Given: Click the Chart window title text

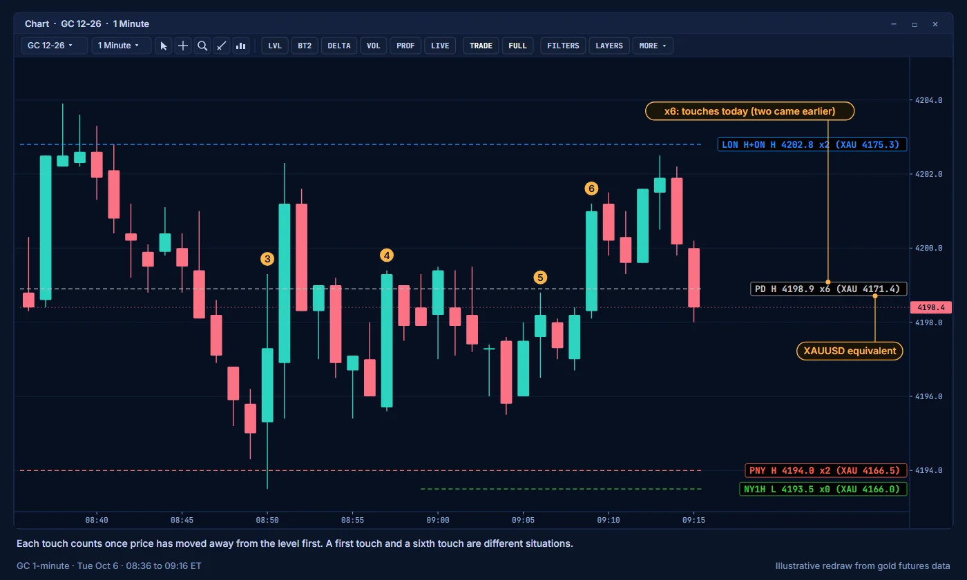Looking at the screenshot, I should (x=87, y=24).
